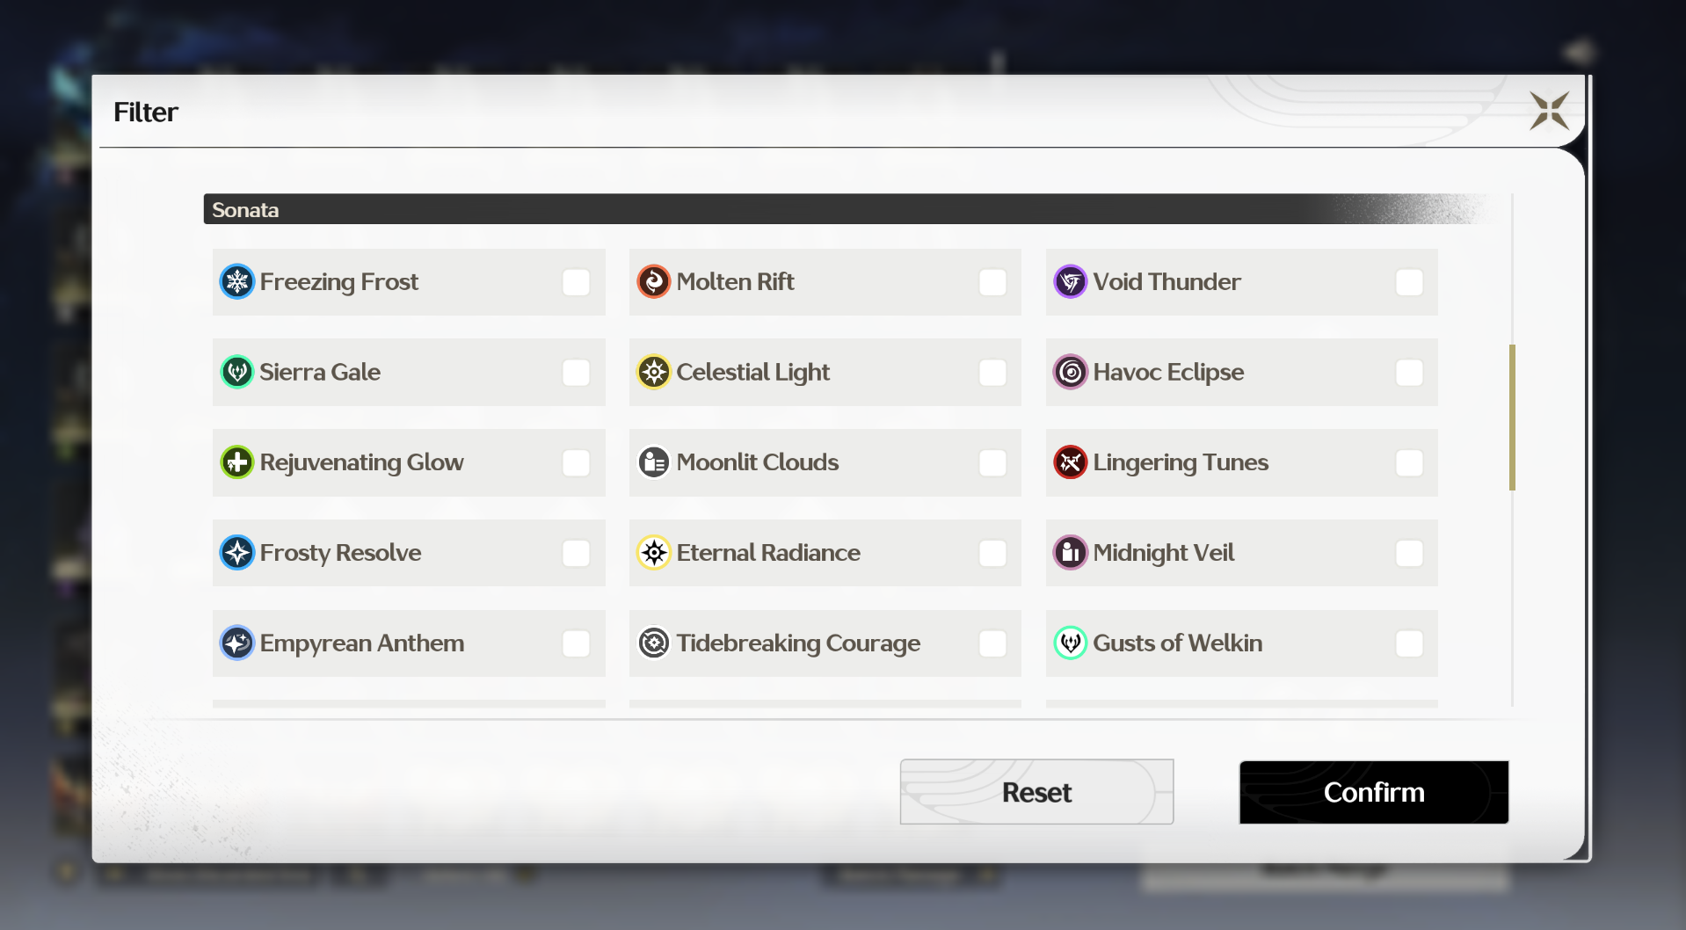
Task: Click the Molten Rift flame icon
Action: click(x=654, y=282)
